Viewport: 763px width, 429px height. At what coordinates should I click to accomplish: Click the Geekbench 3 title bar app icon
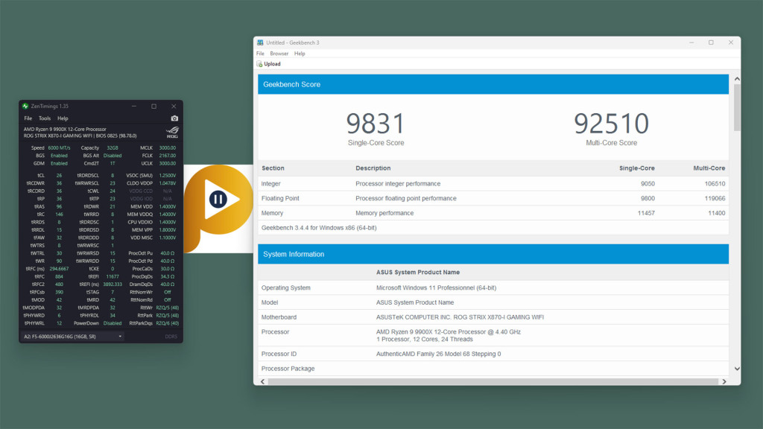[x=260, y=42]
